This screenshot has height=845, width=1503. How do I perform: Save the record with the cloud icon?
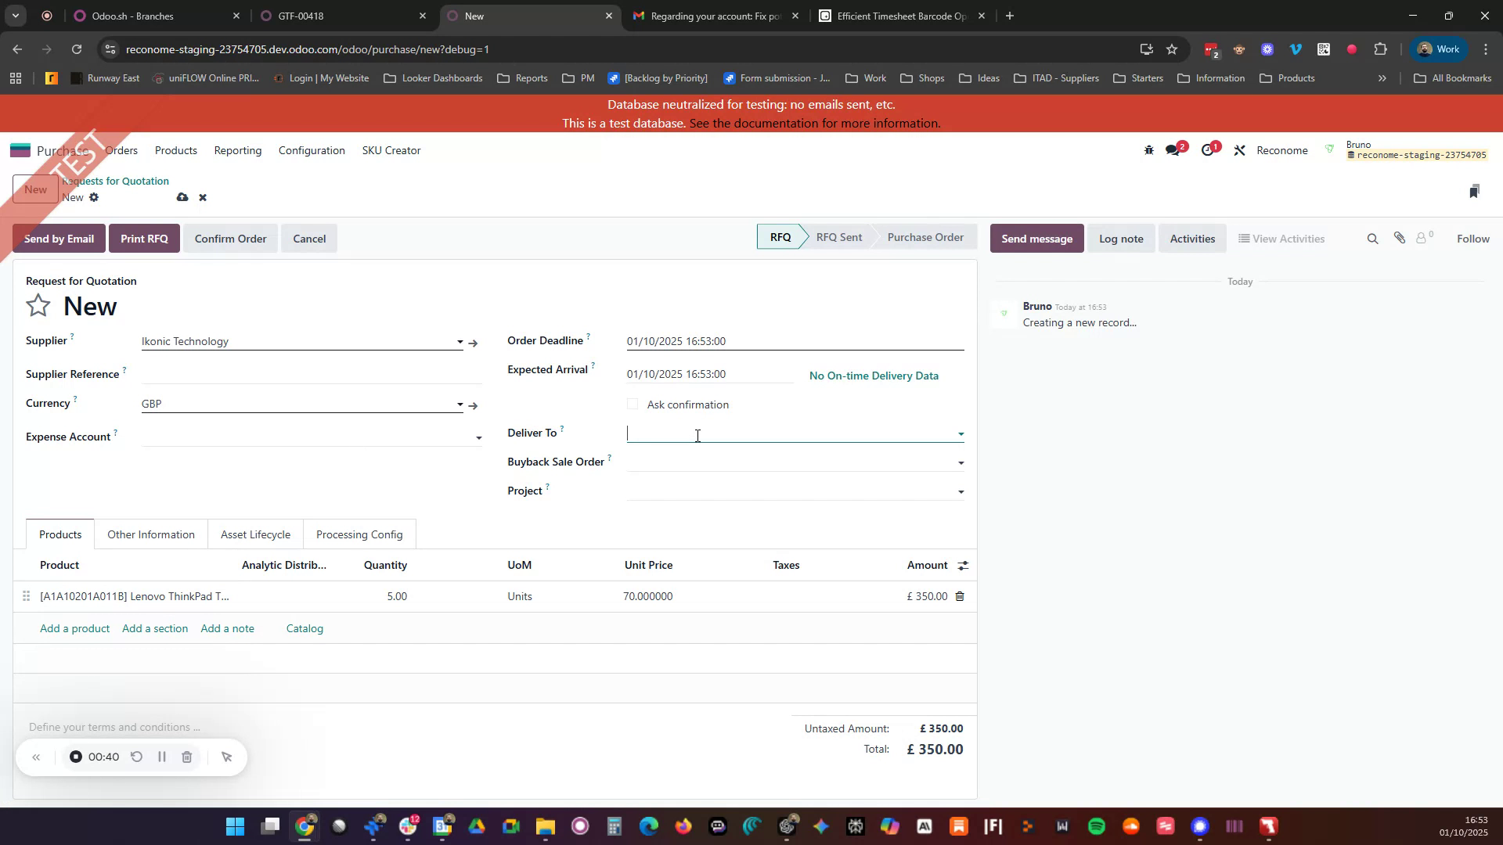click(x=182, y=197)
